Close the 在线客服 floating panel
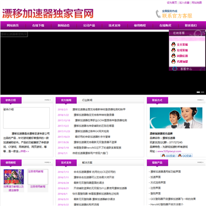This screenshot has width=206, height=206. (x=203, y=33)
